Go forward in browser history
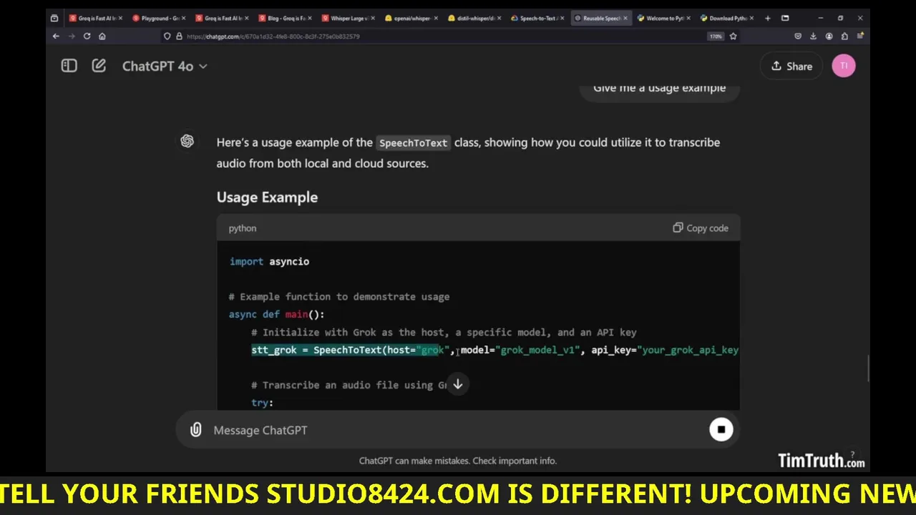The width and height of the screenshot is (916, 515). (x=72, y=36)
